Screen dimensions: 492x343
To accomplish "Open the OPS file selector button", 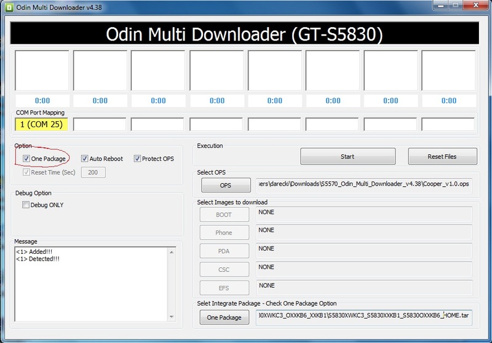I will coord(226,186).
